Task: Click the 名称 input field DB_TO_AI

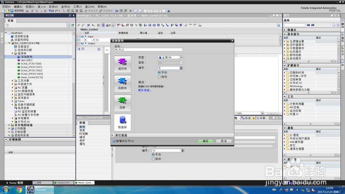Action: point(148,50)
